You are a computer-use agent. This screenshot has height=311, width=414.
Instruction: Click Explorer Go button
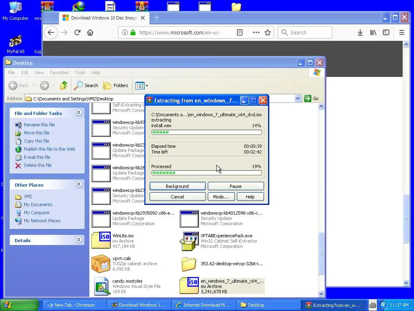click(x=311, y=98)
